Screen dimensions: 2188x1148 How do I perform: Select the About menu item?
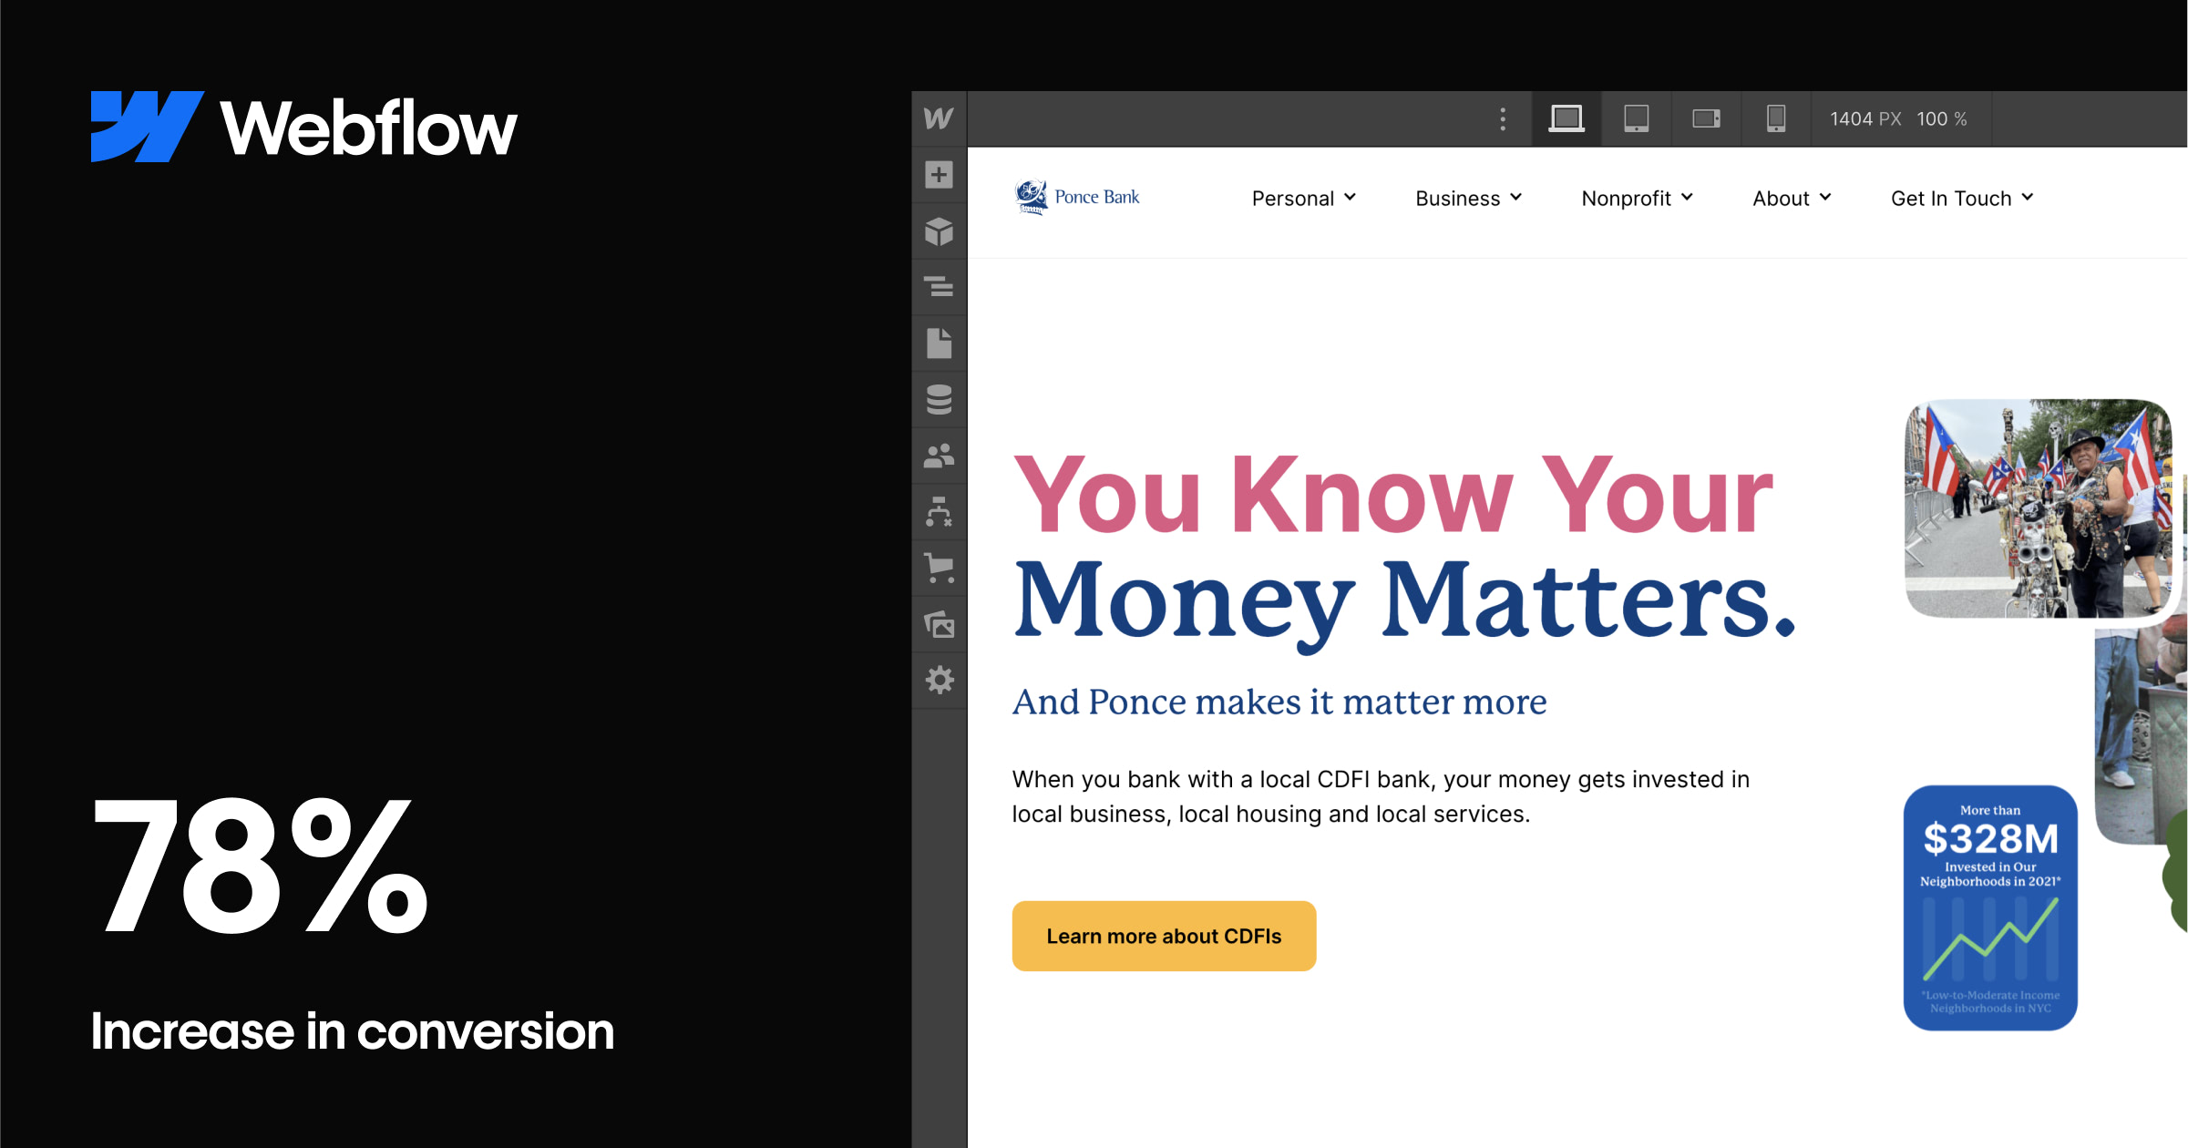(x=1791, y=198)
